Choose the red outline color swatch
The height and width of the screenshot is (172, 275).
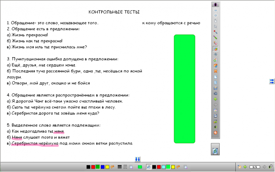pyautogui.click(x=93, y=167)
